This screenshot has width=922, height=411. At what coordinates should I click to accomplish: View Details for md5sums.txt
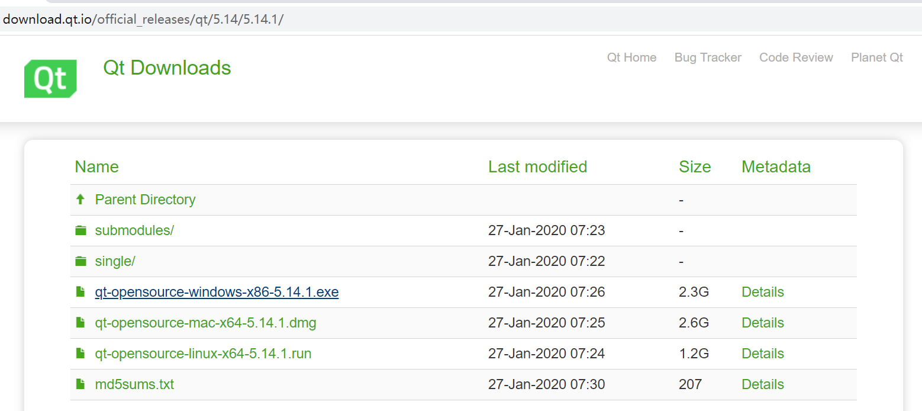click(763, 384)
